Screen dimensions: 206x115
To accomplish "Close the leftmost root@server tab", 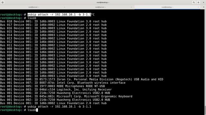I will tap(65, 7).
